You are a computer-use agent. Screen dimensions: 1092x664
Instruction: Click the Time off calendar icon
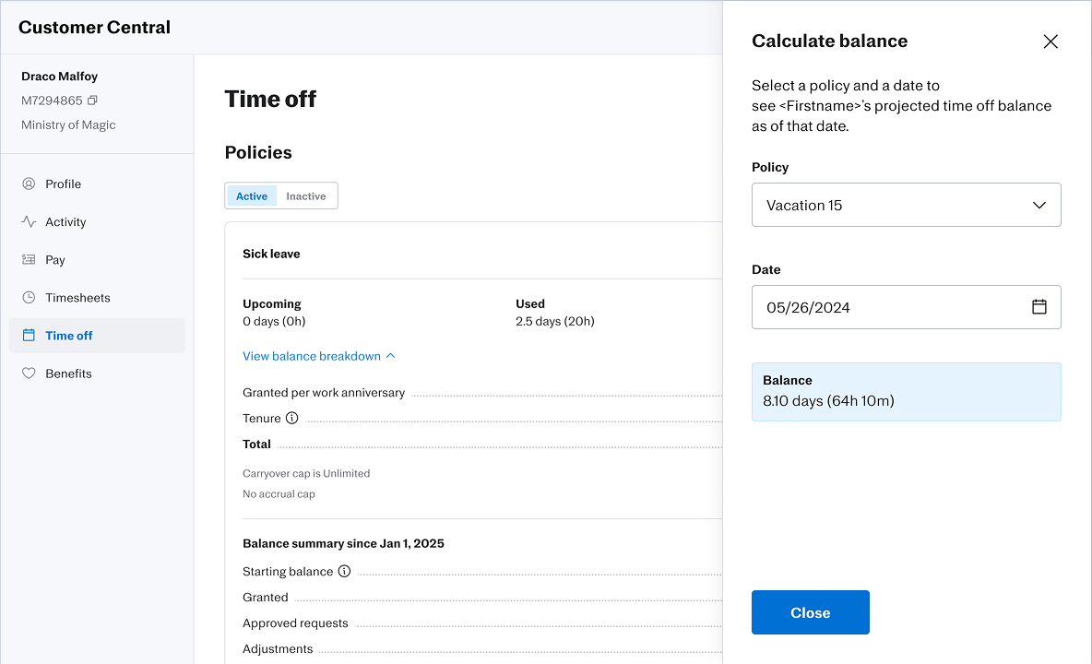(29, 336)
